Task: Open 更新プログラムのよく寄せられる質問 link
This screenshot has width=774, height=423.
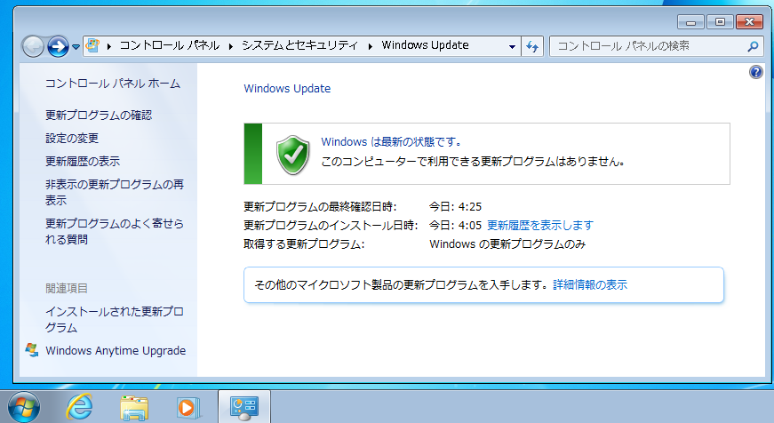Action: click(115, 231)
